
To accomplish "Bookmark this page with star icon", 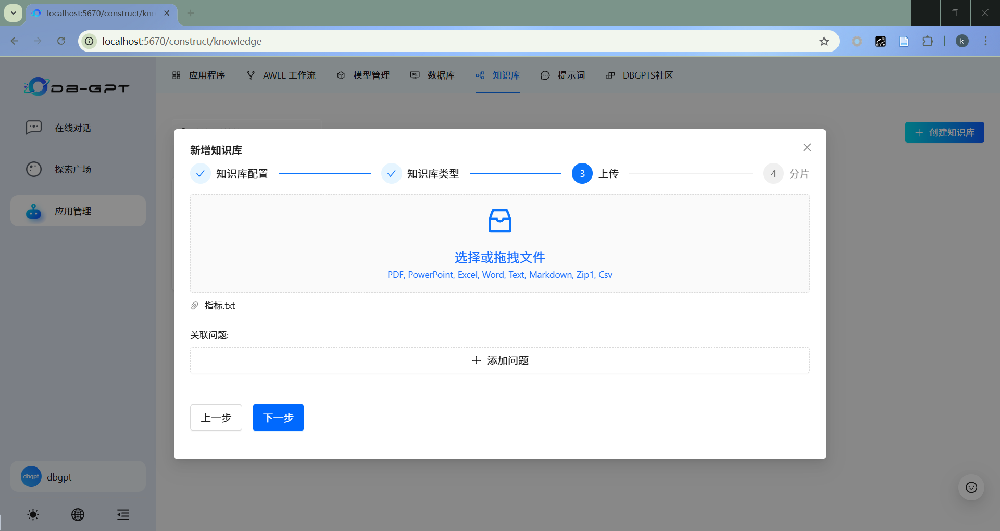I will coord(824,41).
